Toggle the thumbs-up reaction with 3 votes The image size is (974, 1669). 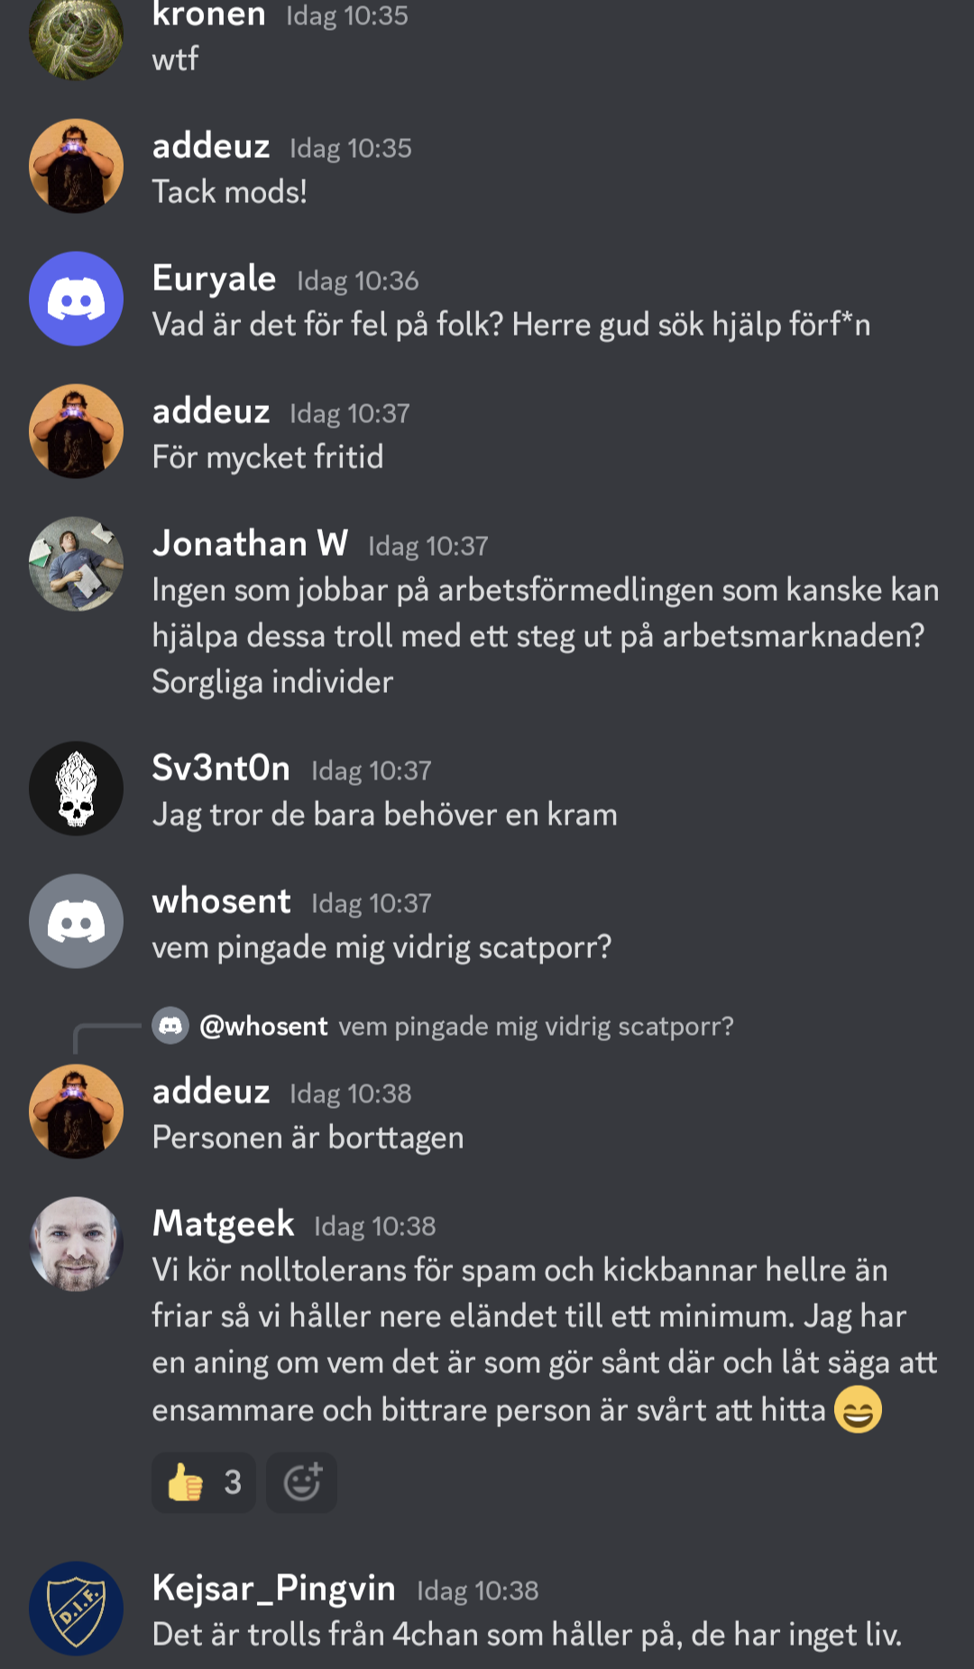(x=204, y=1482)
